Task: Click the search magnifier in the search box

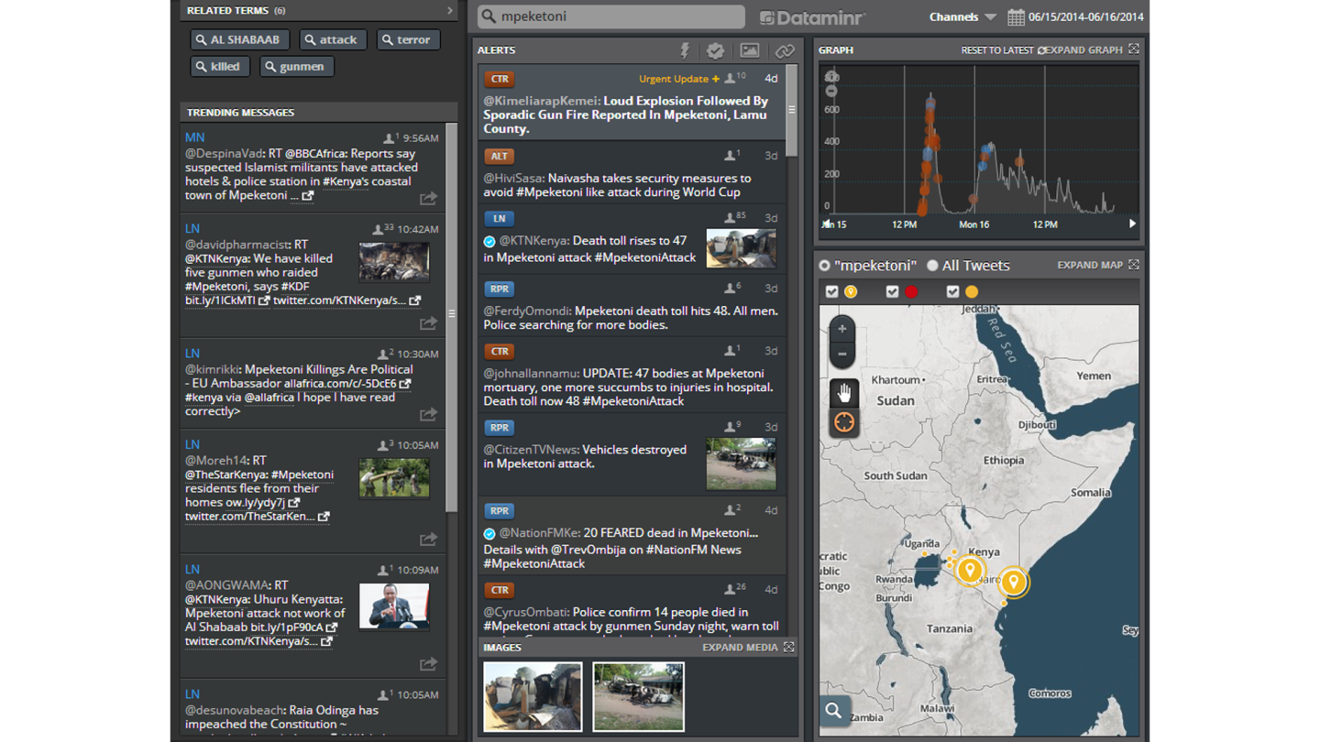Action: click(489, 16)
